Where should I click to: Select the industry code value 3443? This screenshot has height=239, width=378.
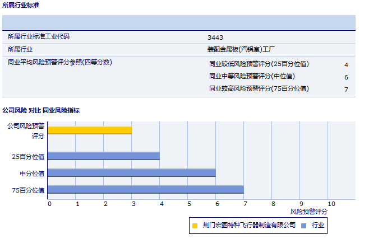coord(215,38)
